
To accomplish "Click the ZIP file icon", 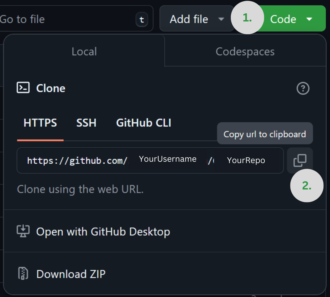I will (x=23, y=274).
